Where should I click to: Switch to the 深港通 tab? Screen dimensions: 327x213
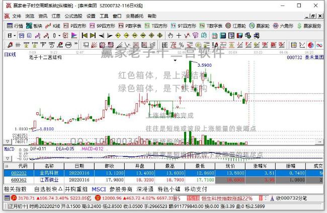click(x=145, y=189)
